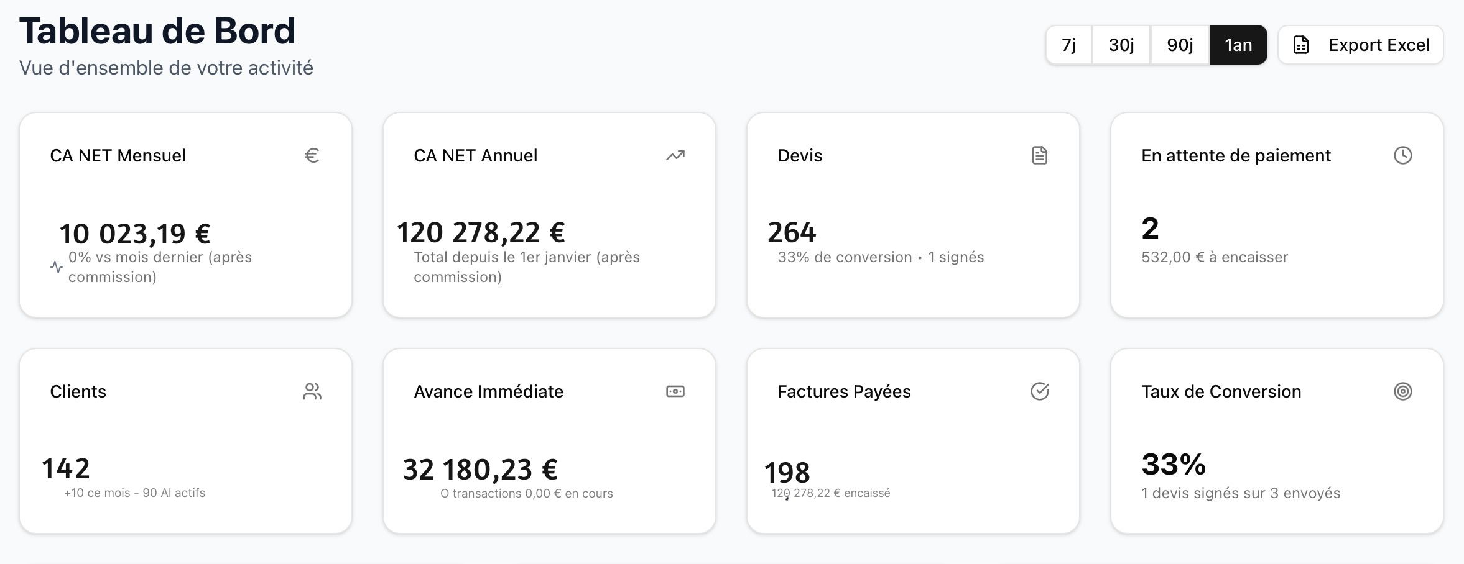Screen dimensions: 1464x564
Task: Click the clock icon on En attente de paiement
Action: click(1402, 155)
